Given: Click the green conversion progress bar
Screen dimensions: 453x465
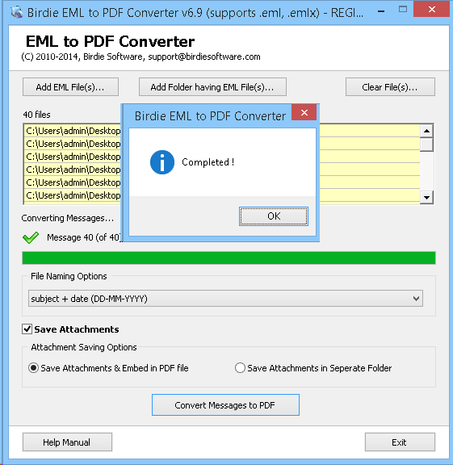Looking at the screenshot, I should click(229, 258).
